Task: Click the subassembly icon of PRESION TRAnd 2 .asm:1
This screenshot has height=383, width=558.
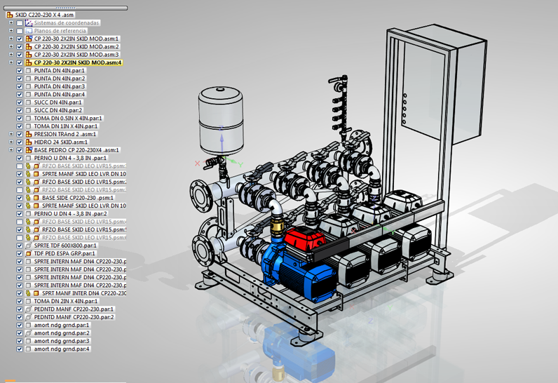Action: 29,134
